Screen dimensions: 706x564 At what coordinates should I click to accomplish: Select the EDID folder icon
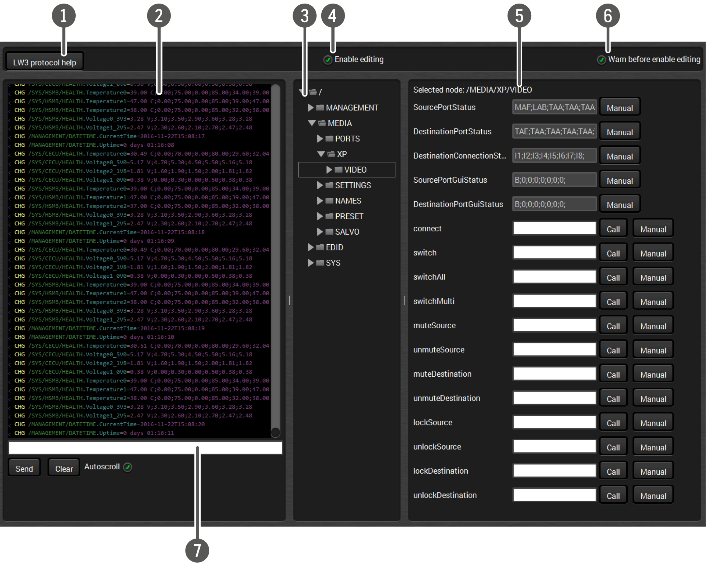[320, 247]
